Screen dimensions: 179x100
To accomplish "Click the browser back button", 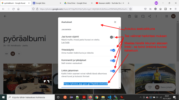I will pyautogui.click(x=3, y=9).
